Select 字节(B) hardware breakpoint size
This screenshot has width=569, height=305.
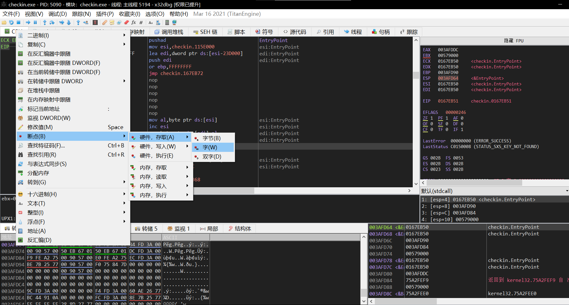213,138
